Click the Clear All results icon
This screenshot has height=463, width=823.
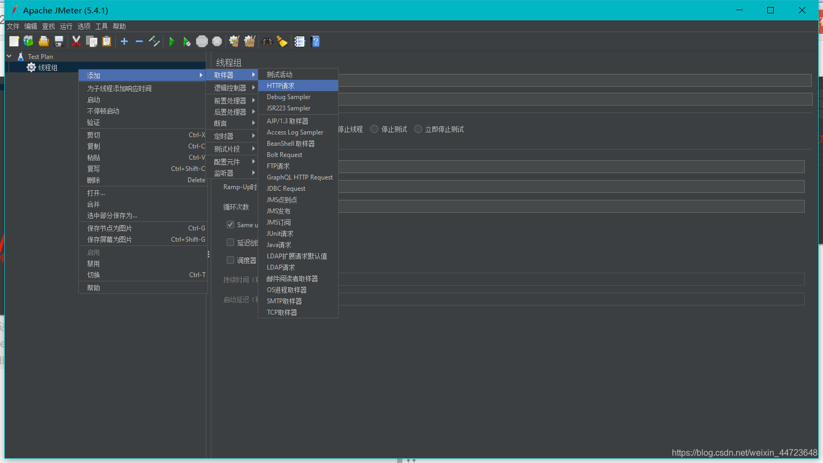coord(250,41)
